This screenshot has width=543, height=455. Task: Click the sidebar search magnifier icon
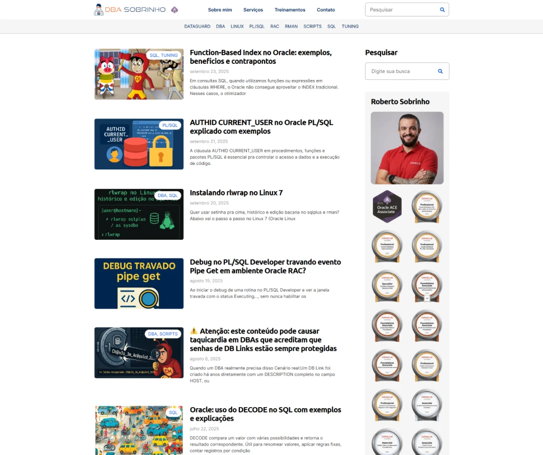[440, 71]
